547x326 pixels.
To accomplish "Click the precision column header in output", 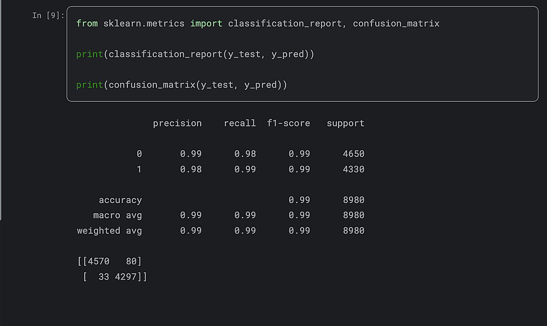I will tap(177, 123).
